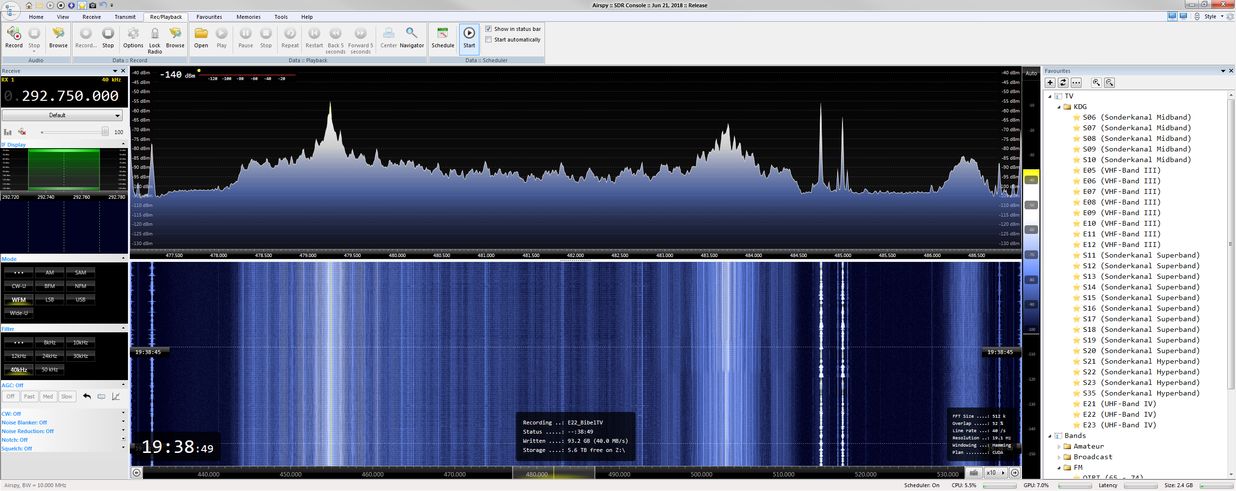Start audio recording with the Record icon
Screen dimensions: 1236x491
pos(14,38)
